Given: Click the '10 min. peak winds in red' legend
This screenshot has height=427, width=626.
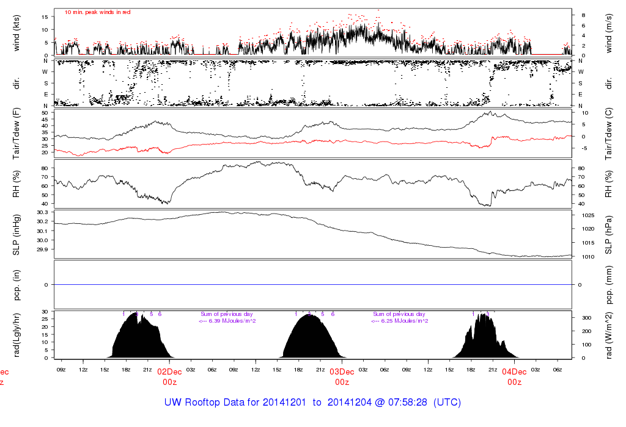Looking at the screenshot, I should pyautogui.click(x=97, y=12).
